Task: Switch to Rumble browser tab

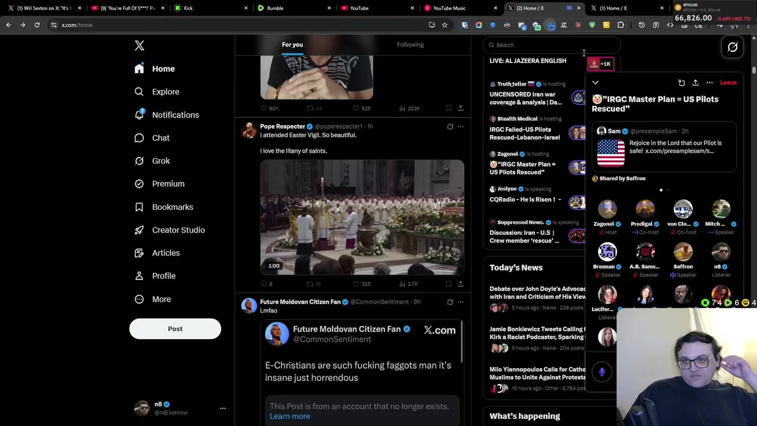Action: point(292,8)
